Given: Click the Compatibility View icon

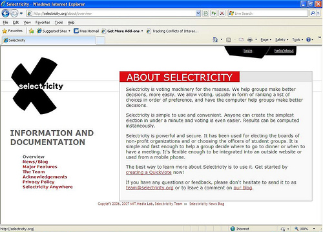Looking at the screenshot, I should (205, 14).
